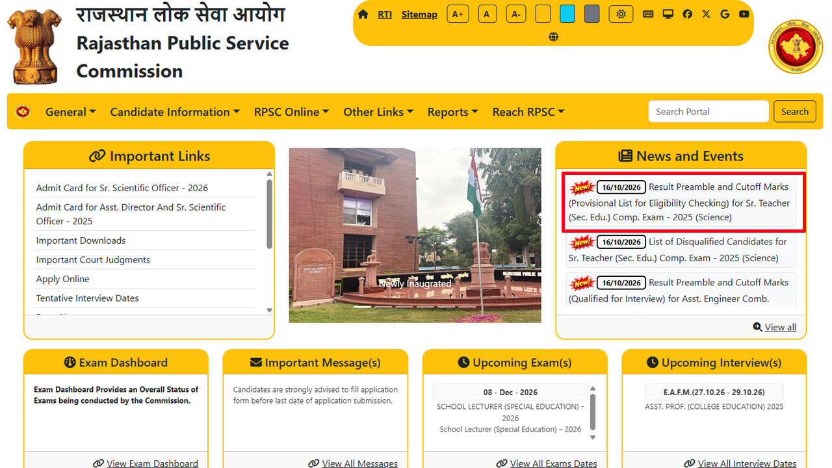Expand the Reach RPSC dropdown
This screenshot has height=468, width=832.
528,112
